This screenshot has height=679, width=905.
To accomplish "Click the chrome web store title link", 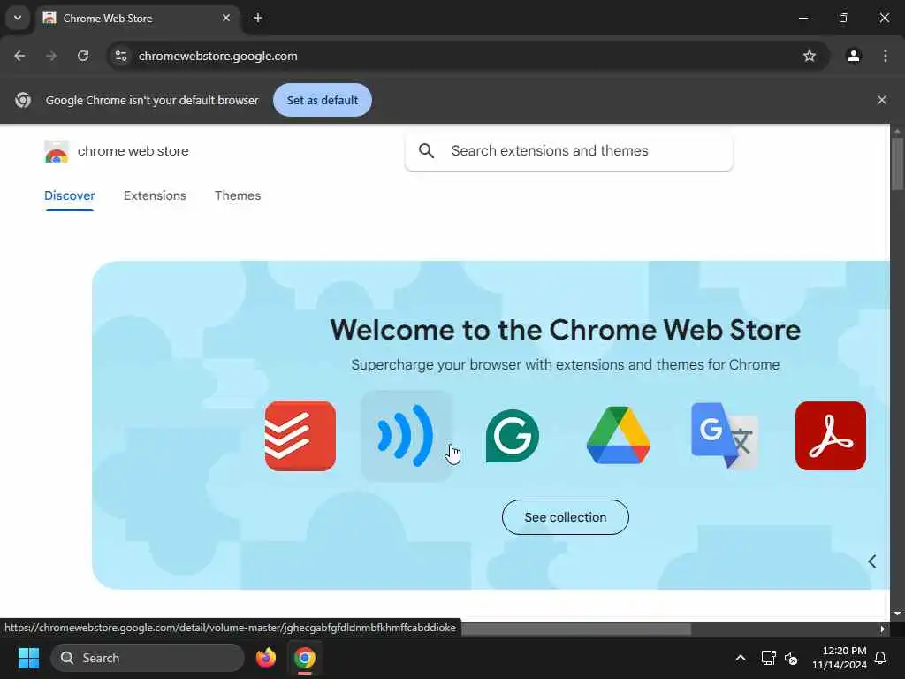I will coord(133,151).
